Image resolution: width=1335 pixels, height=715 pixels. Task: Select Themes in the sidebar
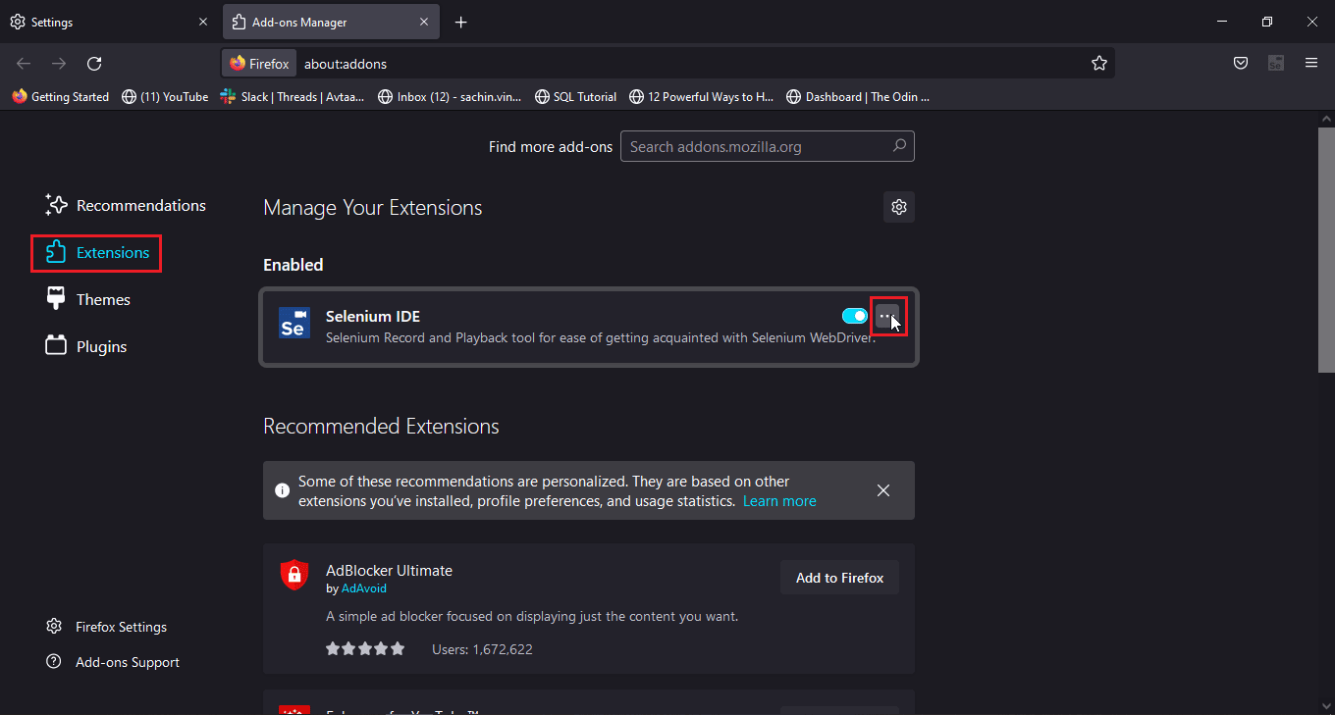103,300
